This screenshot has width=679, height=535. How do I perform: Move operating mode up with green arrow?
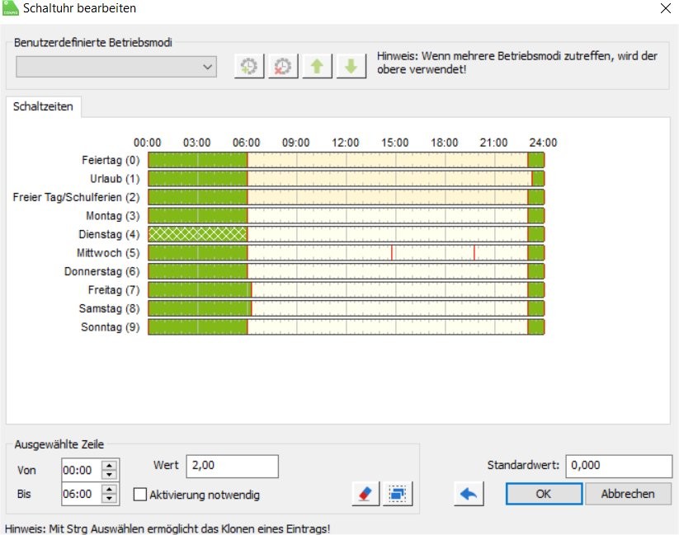point(318,66)
